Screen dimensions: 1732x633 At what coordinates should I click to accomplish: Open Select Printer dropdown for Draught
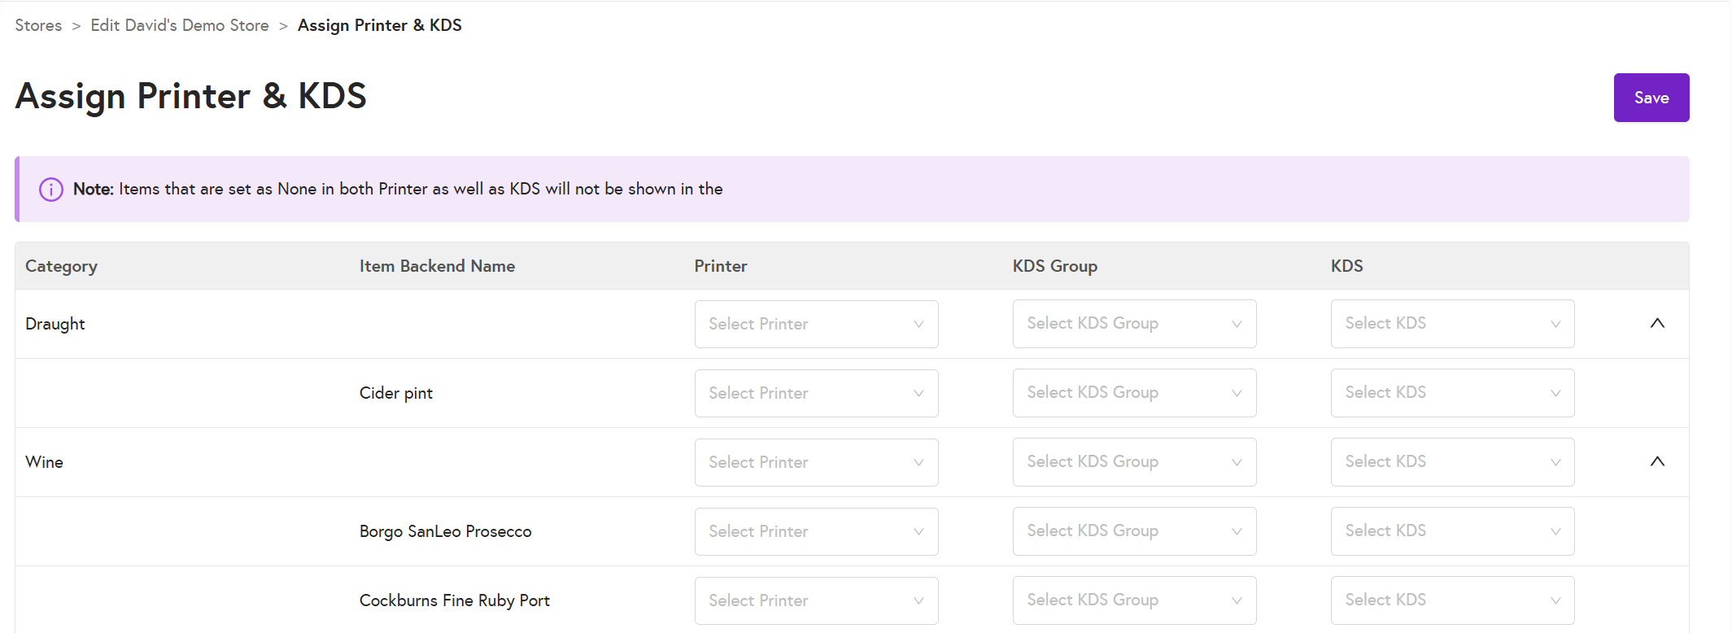coord(816,324)
